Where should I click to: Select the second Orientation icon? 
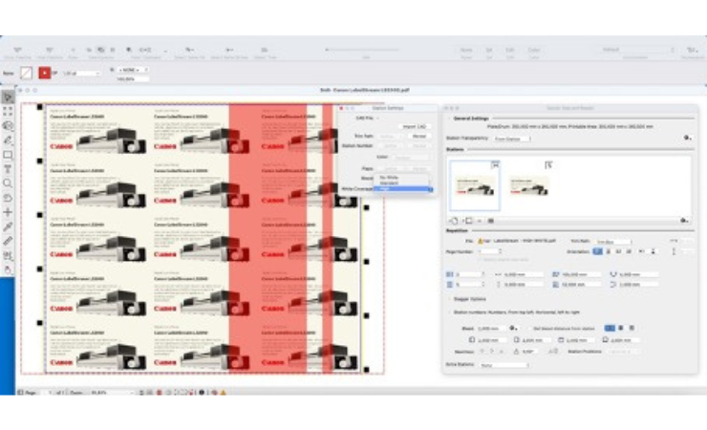point(609,251)
